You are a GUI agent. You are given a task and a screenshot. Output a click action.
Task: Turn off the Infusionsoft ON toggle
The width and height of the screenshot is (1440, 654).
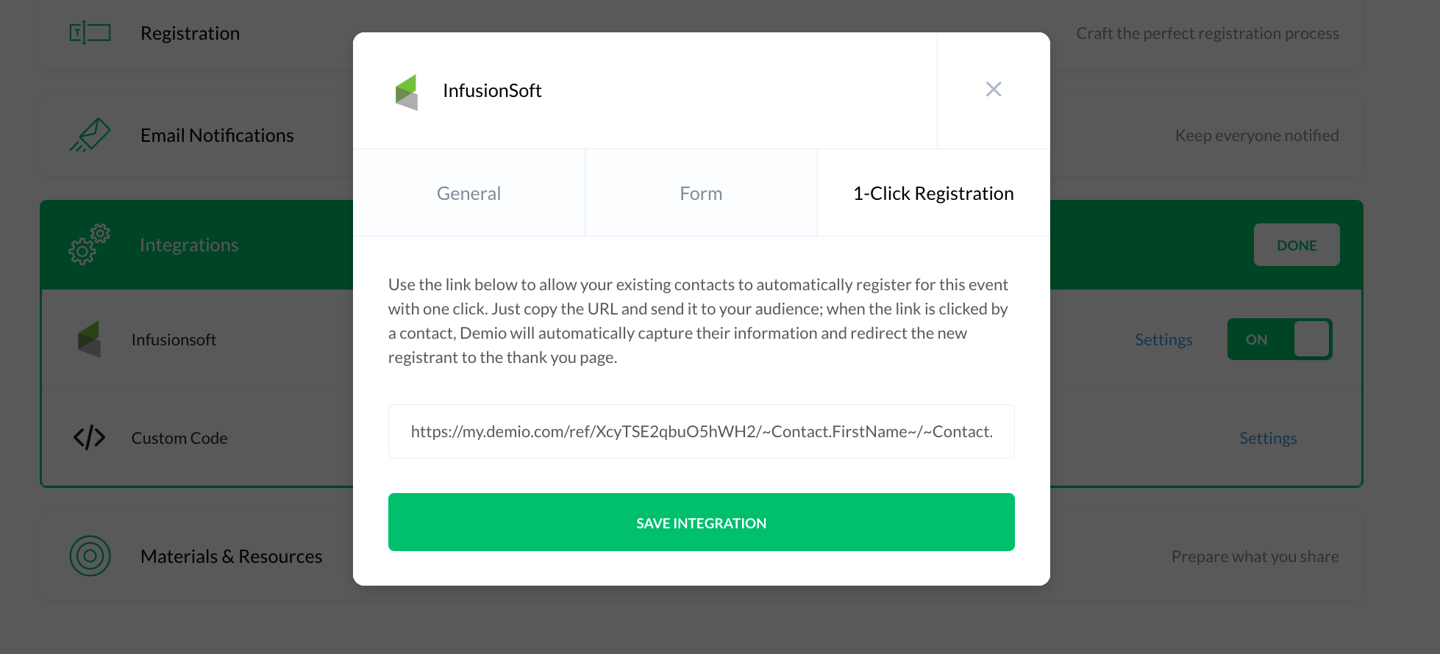(x=1280, y=339)
